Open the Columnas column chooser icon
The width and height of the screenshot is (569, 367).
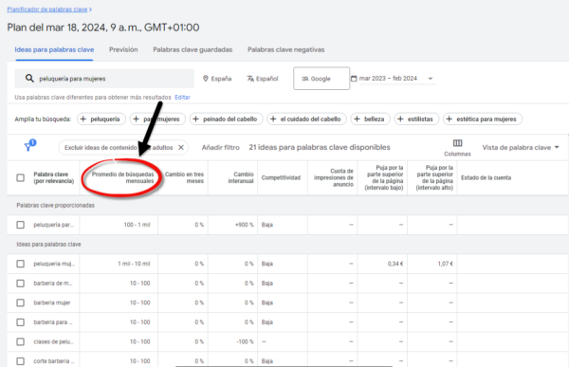[x=458, y=143]
